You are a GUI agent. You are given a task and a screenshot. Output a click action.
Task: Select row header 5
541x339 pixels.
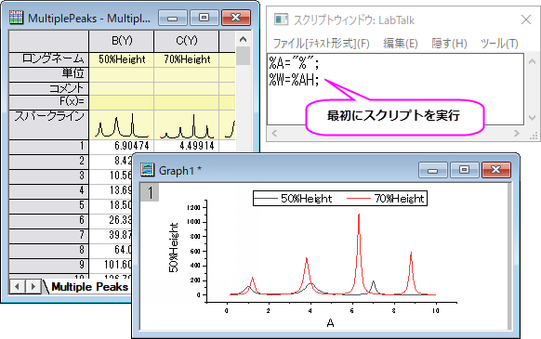(48, 205)
